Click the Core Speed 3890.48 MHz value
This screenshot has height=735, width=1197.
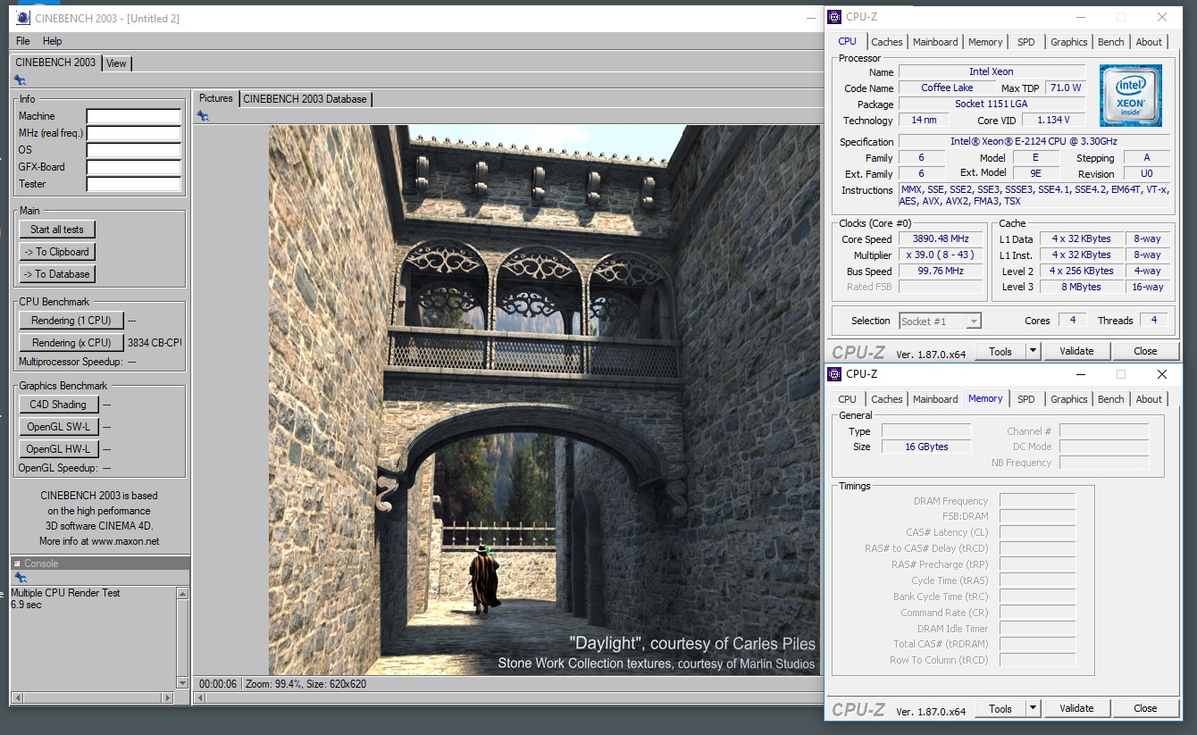[941, 239]
